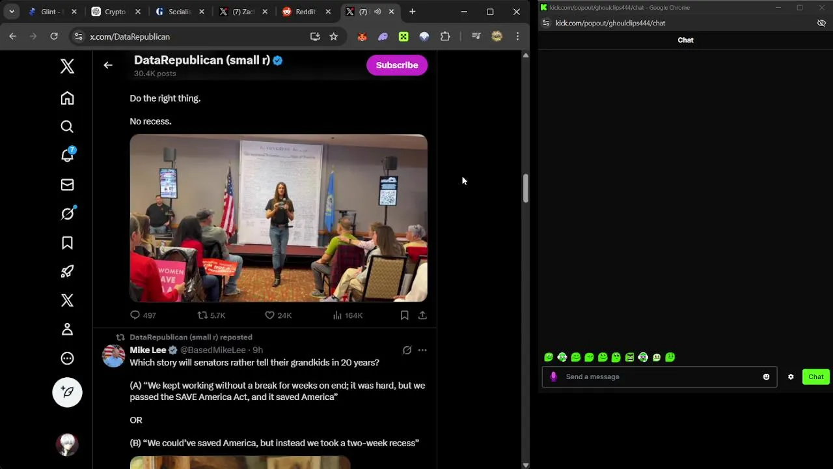Click the scroll-down arrow of the X page
Screen dimensions: 833x469
tap(526, 465)
